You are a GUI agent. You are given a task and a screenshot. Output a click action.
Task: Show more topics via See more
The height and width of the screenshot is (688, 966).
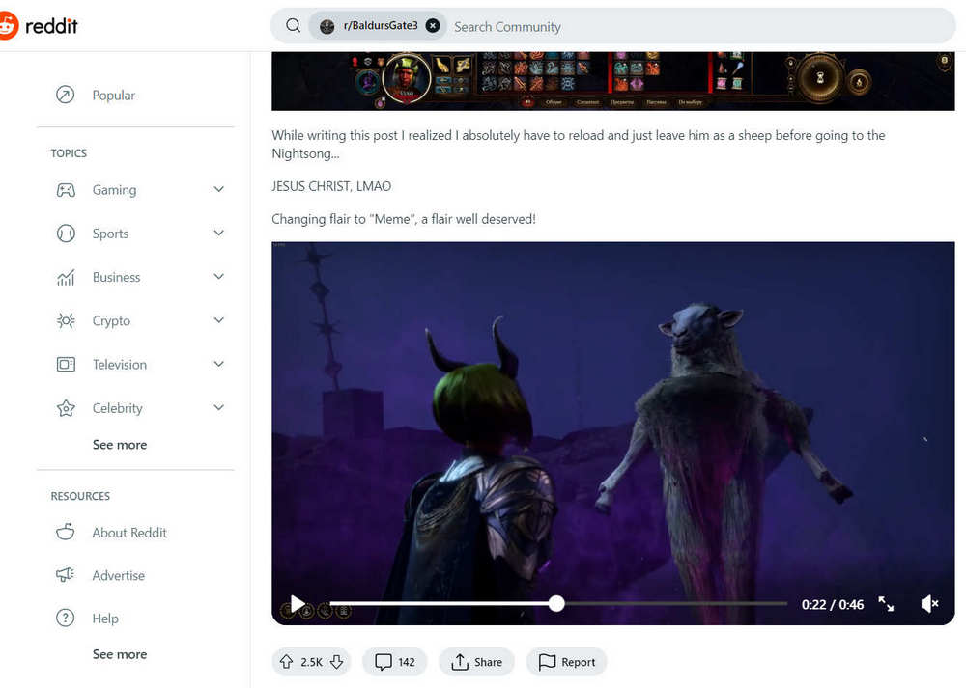coord(120,445)
